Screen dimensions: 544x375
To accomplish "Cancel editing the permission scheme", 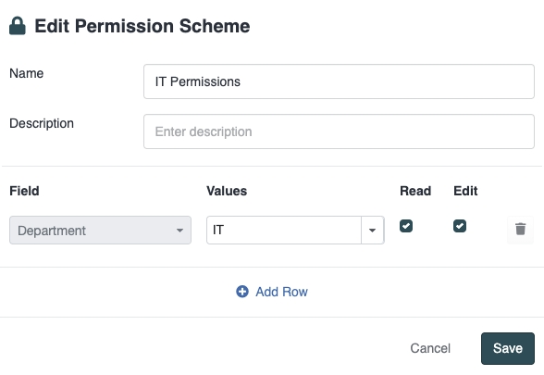I will (430, 348).
